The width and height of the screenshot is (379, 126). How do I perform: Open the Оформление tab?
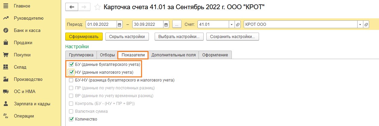point(215,55)
